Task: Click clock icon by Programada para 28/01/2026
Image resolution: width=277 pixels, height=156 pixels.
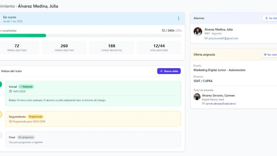Action: [10, 122]
